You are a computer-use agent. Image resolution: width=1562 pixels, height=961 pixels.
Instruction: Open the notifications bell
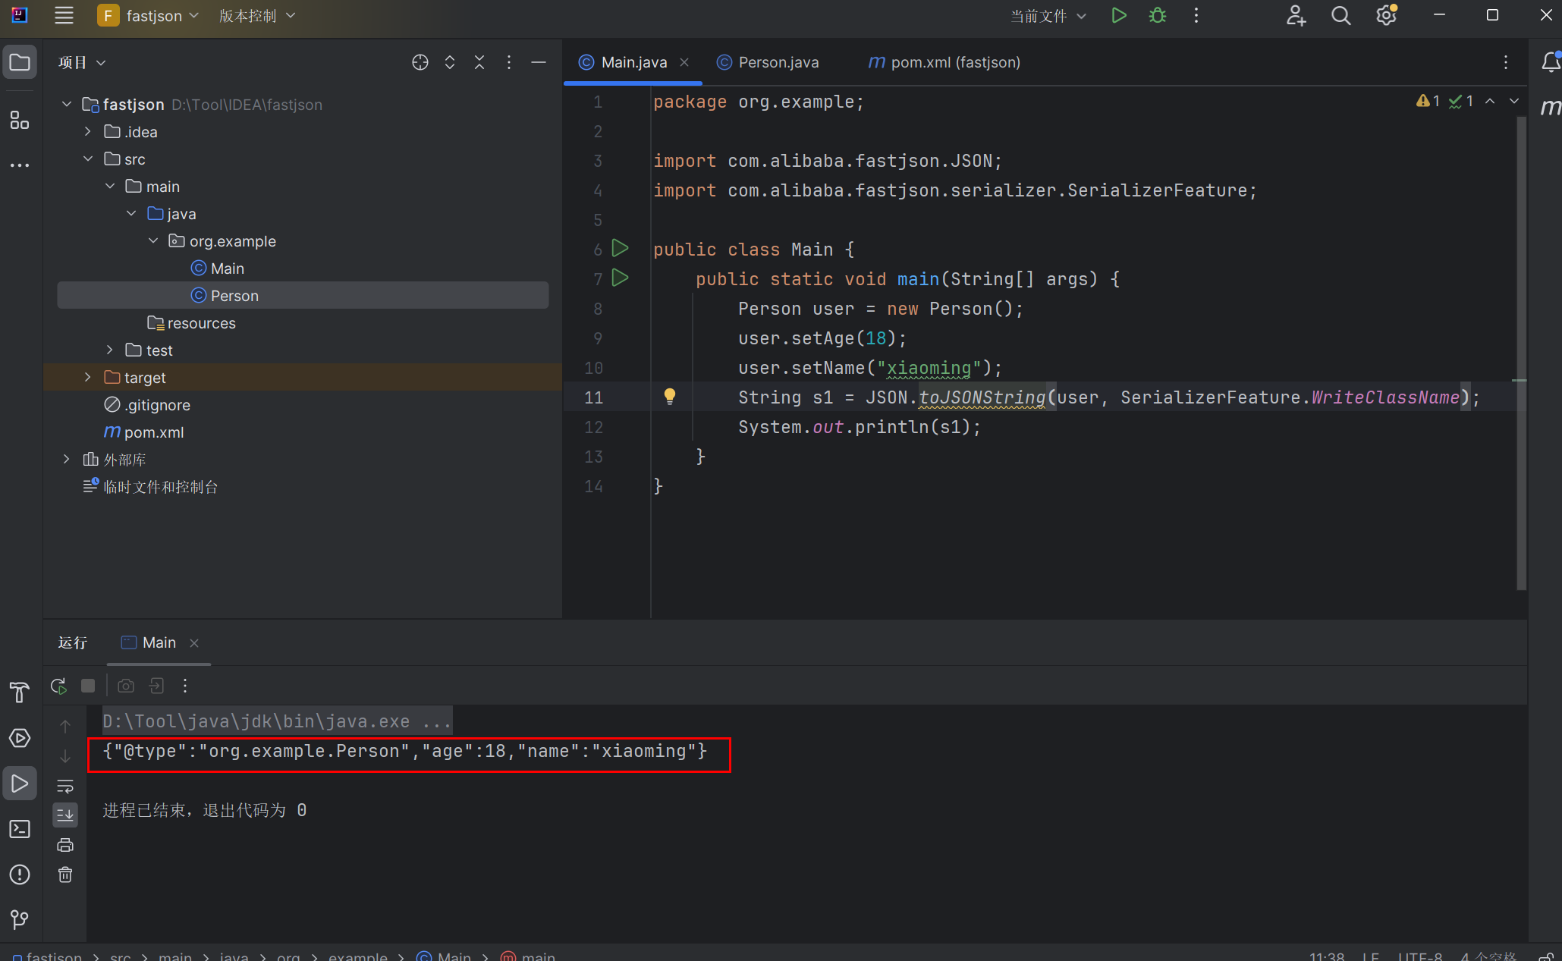1551,62
